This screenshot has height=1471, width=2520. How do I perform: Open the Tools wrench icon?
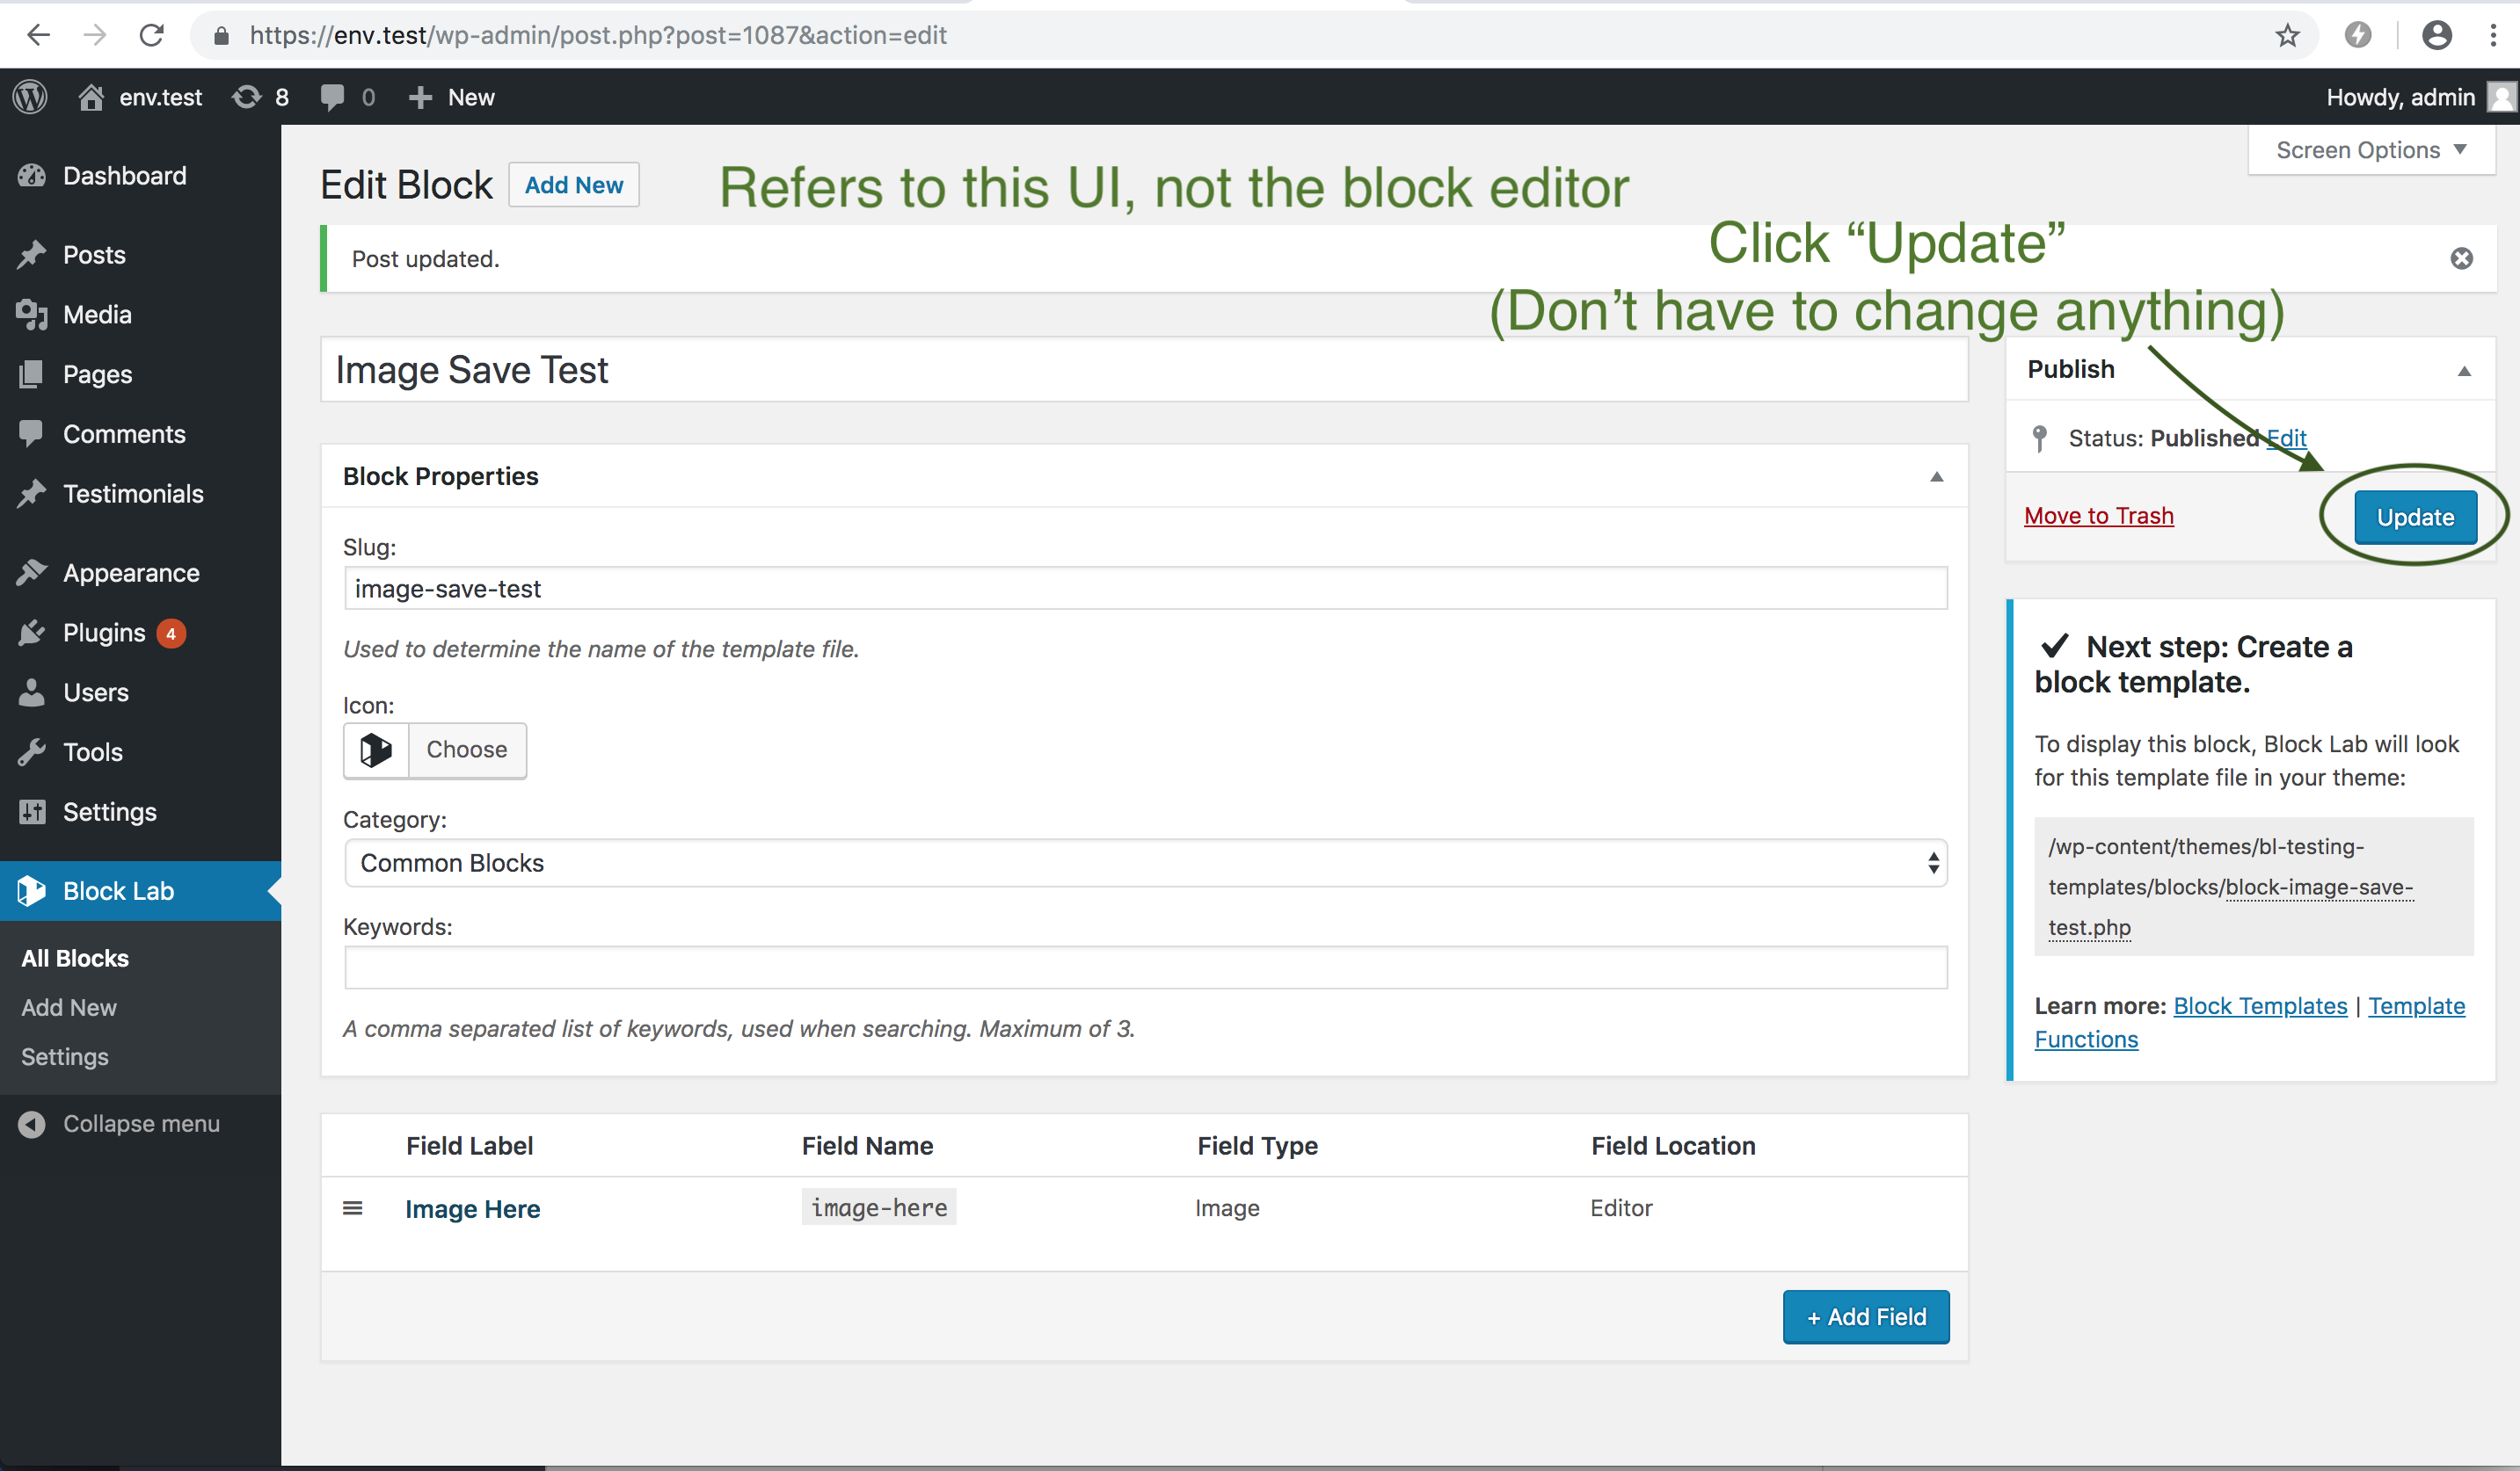33,751
